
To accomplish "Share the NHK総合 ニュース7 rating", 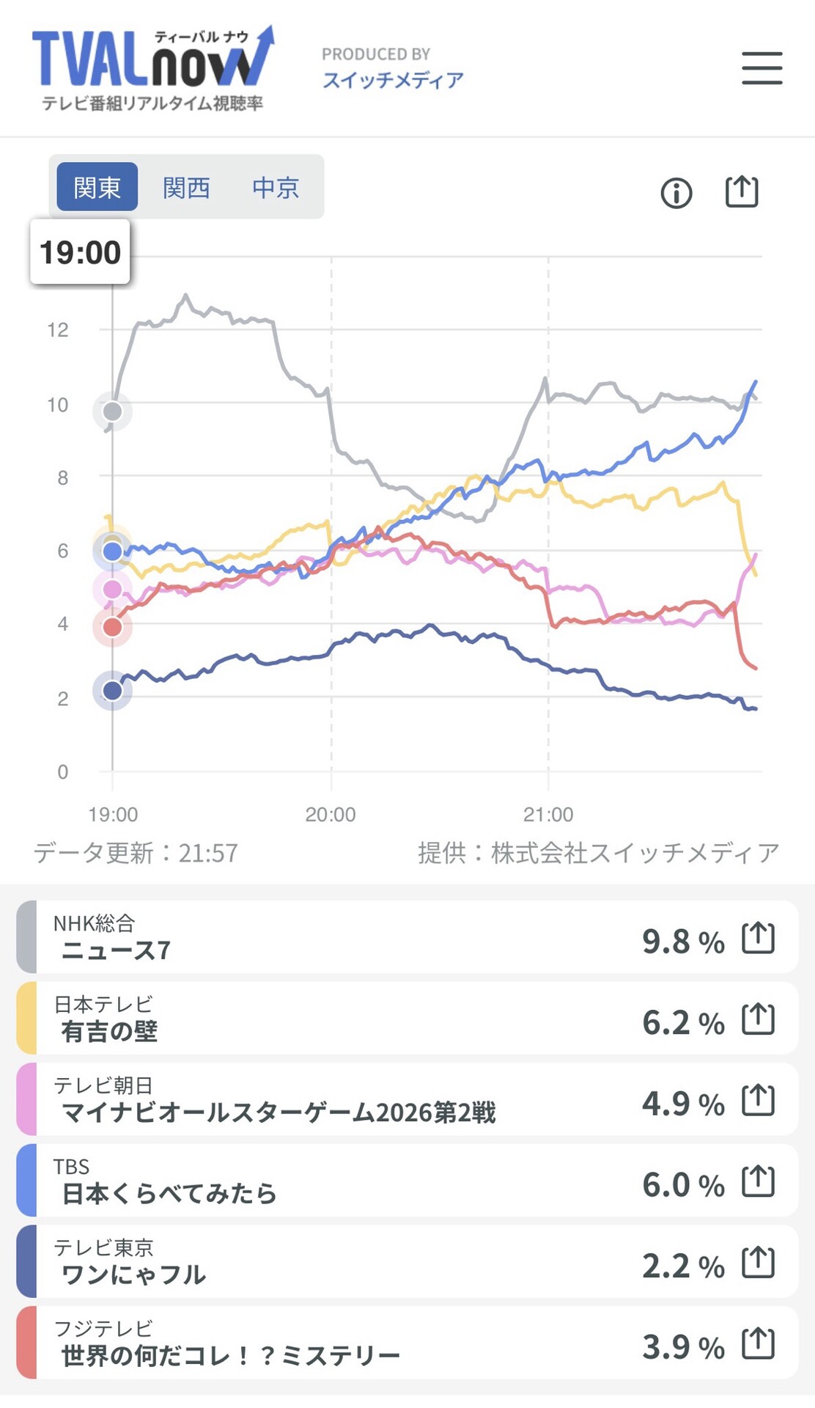I will [758, 938].
